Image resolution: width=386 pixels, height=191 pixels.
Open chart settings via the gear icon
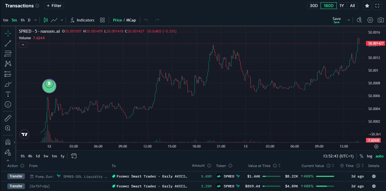coord(370,20)
